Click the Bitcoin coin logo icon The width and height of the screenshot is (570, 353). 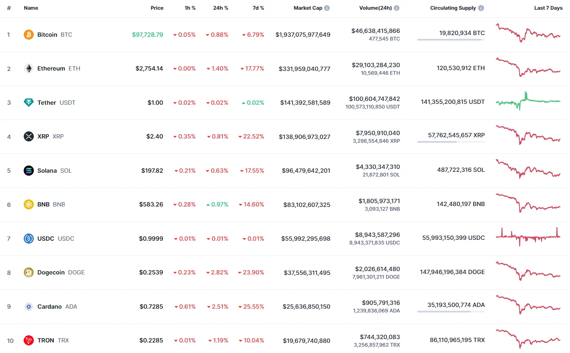pos(29,35)
